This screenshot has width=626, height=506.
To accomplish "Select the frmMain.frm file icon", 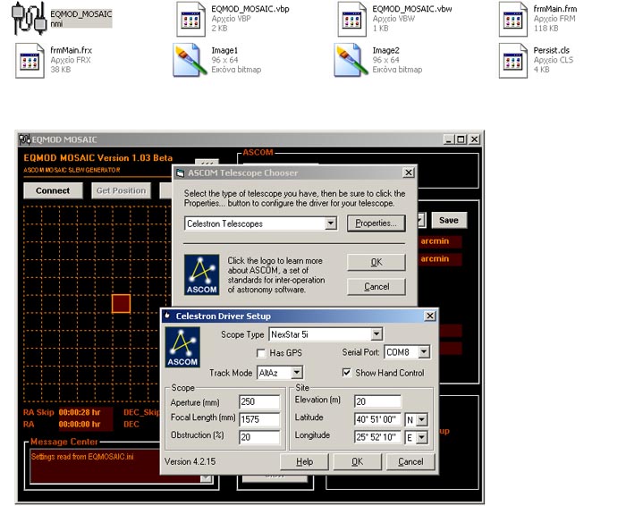I will pos(513,19).
